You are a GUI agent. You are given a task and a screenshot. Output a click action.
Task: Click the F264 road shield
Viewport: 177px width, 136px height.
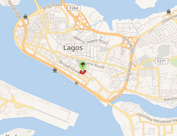click(x=74, y=8)
